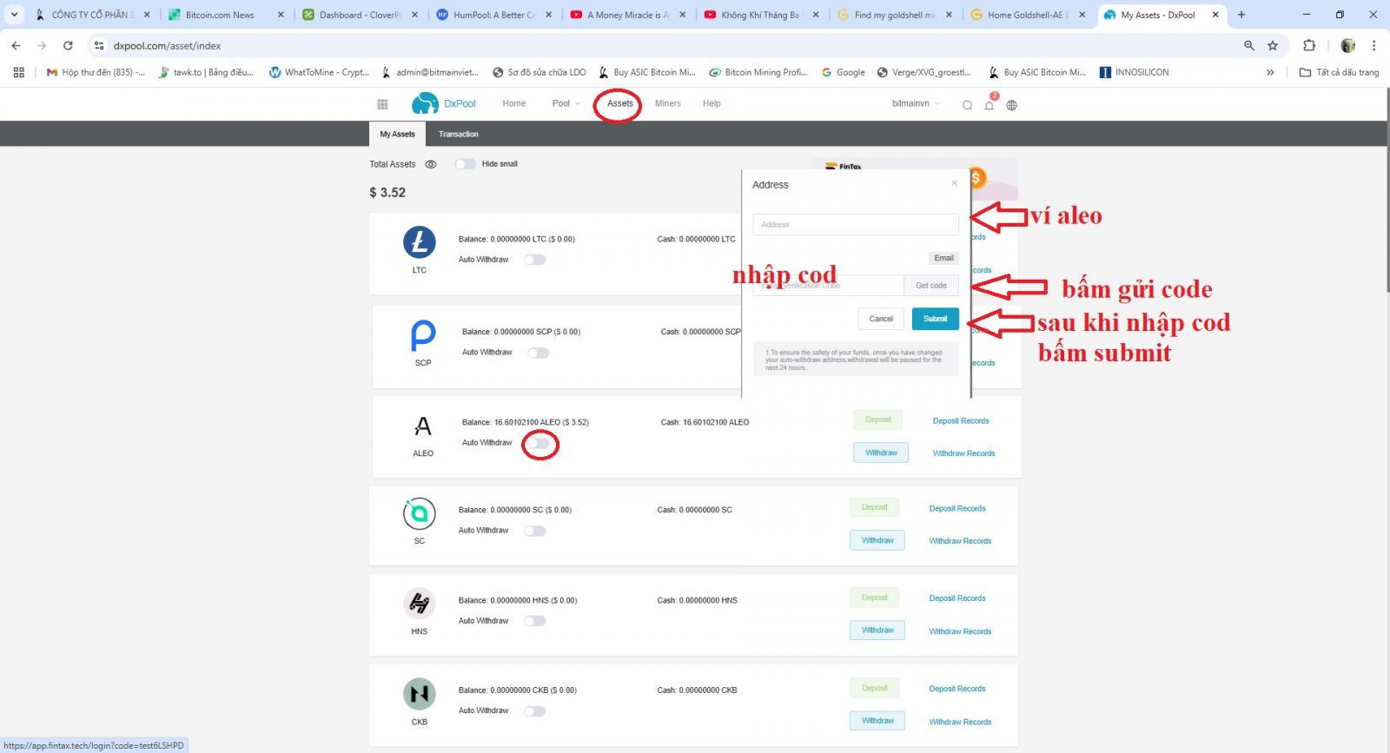Select the My Assets tab
This screenshot has height=753, width=1390.
[397, 134]
